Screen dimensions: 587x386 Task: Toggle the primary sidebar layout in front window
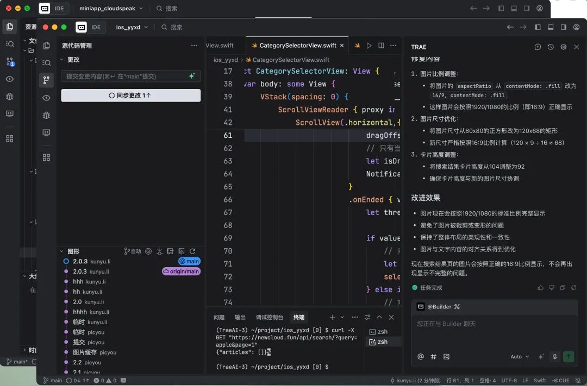(538, 27)
